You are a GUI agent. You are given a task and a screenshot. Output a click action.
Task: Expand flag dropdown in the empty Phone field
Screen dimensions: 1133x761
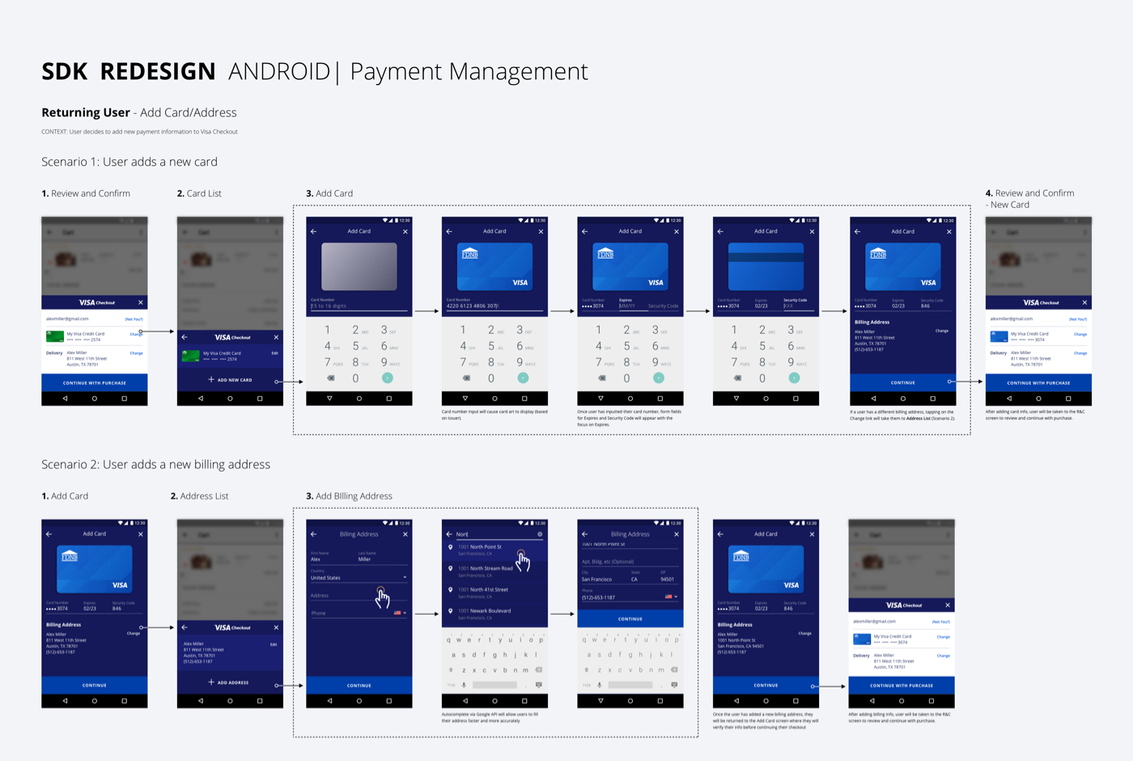pyautogui.click(x=405, y=613)
